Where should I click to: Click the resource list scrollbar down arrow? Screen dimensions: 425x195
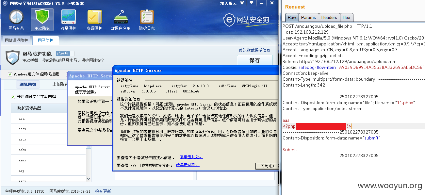pyautogui.click(x=88, y=179)
